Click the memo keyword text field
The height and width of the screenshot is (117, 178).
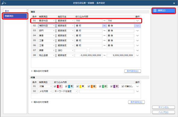coord(107,91)
